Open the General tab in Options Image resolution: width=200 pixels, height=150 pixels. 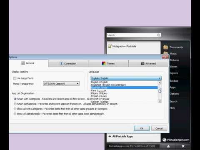pyautogui.click(x=28, y=63)
